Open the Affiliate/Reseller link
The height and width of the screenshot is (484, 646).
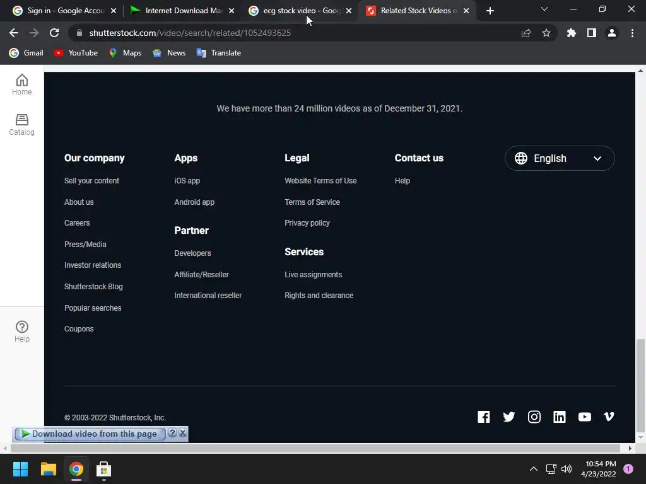[x=201, y=275]
